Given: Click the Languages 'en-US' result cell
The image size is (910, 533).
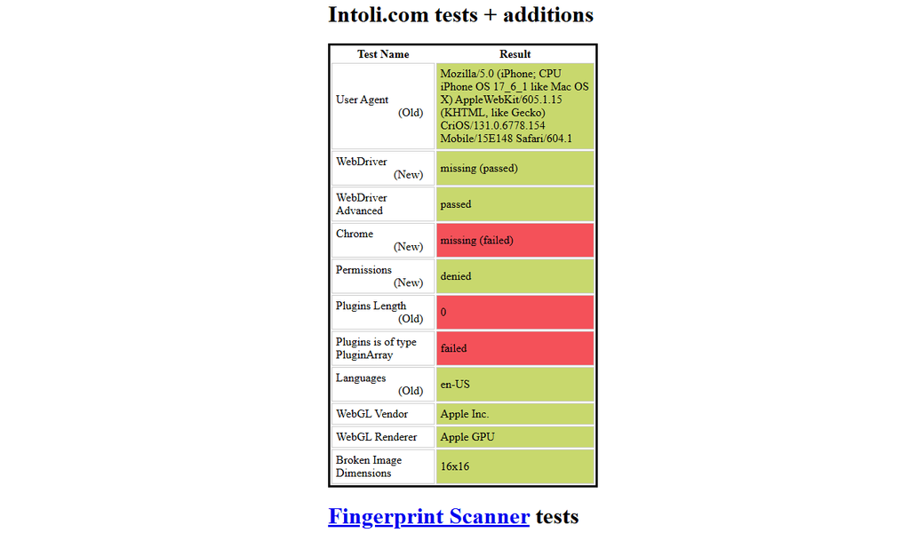Looking at the screenshot, I should (x=515, y=384).
